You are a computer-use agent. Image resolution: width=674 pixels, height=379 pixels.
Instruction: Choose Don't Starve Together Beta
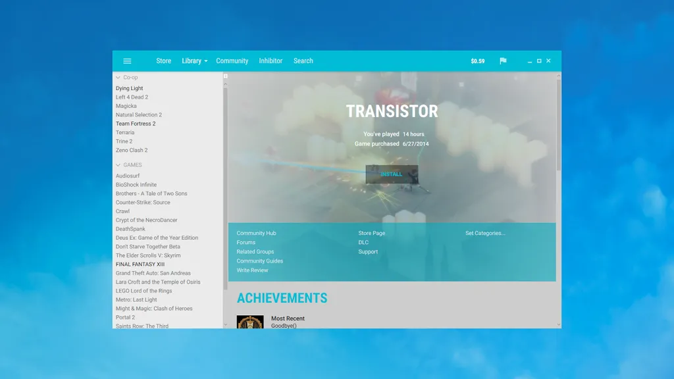pos(148,247)
